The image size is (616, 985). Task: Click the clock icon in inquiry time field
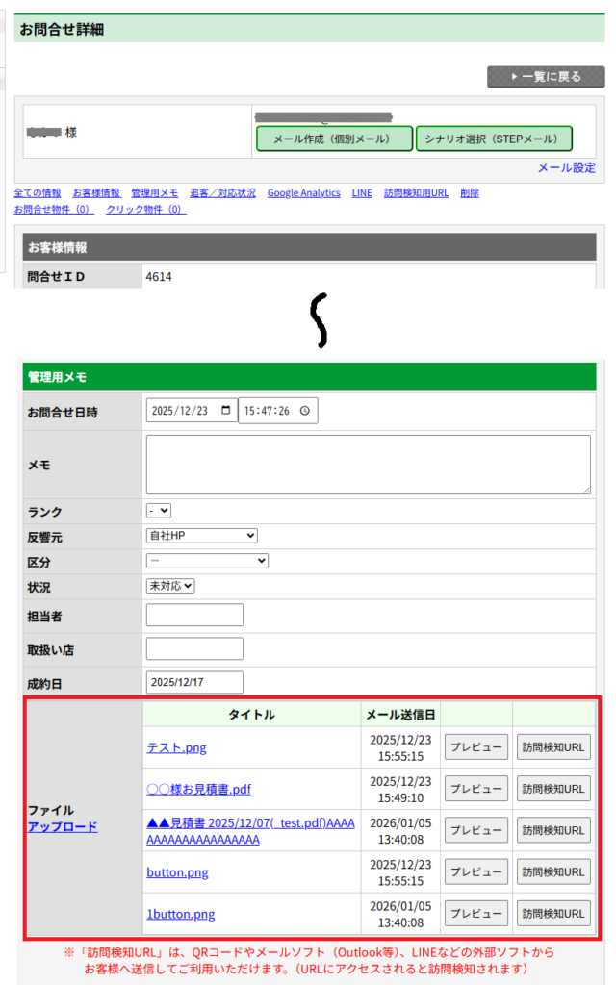click(305, 411)
